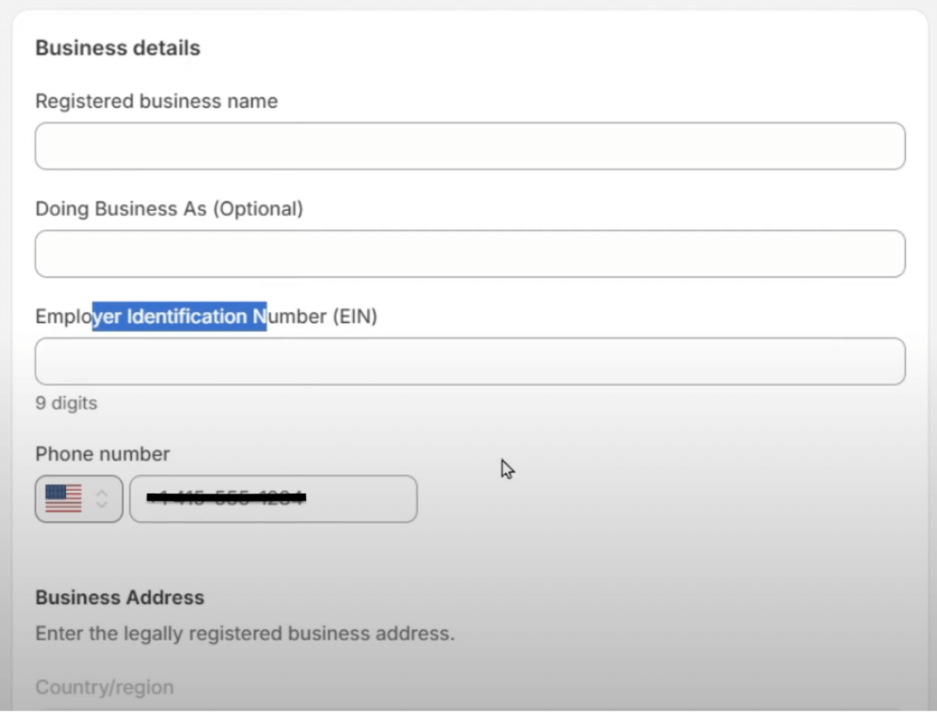Image resolution: width=937 pixels, height=714 pixels.
Task: Click the Country/region label
Action: click(x=105, y=687)
